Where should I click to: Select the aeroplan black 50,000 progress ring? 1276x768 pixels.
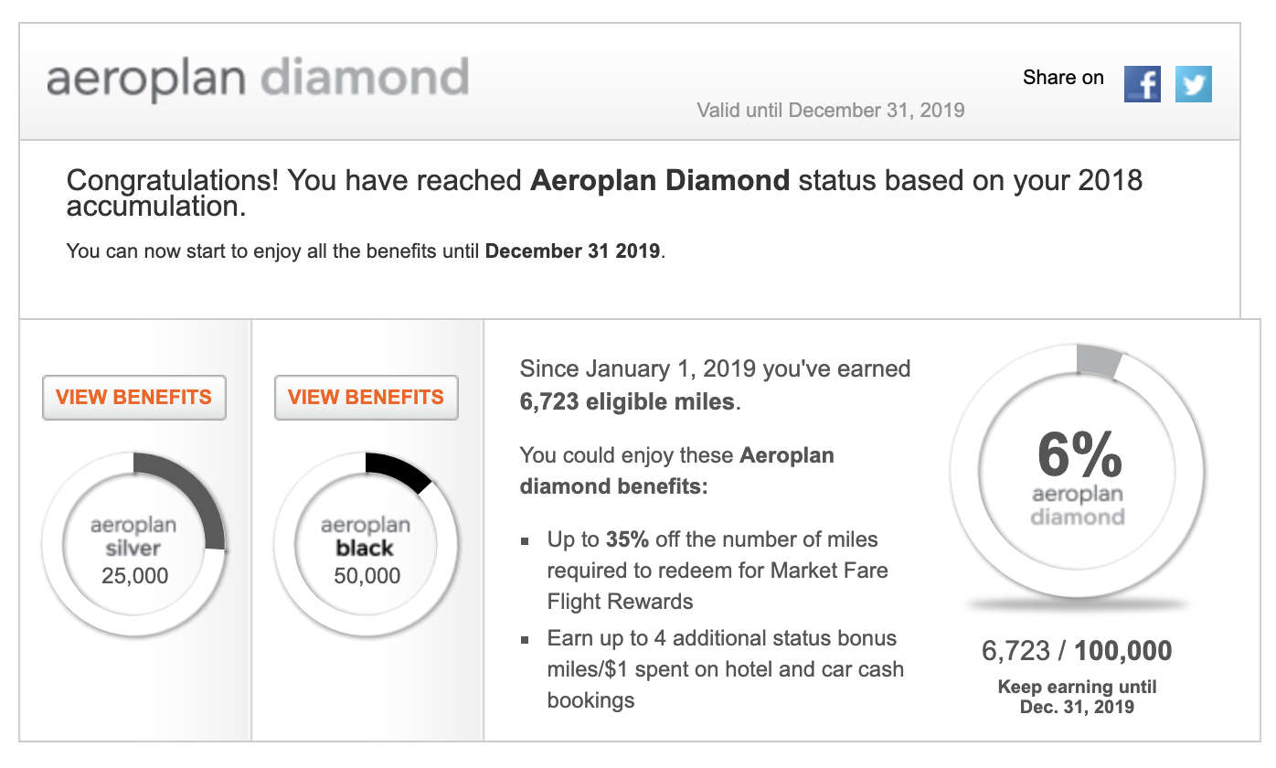click(x=366, y=544)
